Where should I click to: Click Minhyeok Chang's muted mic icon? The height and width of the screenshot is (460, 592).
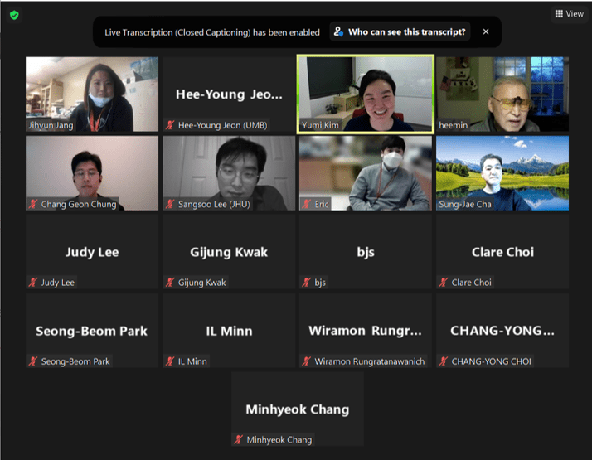pyautogui.click(x=238, y=439)
